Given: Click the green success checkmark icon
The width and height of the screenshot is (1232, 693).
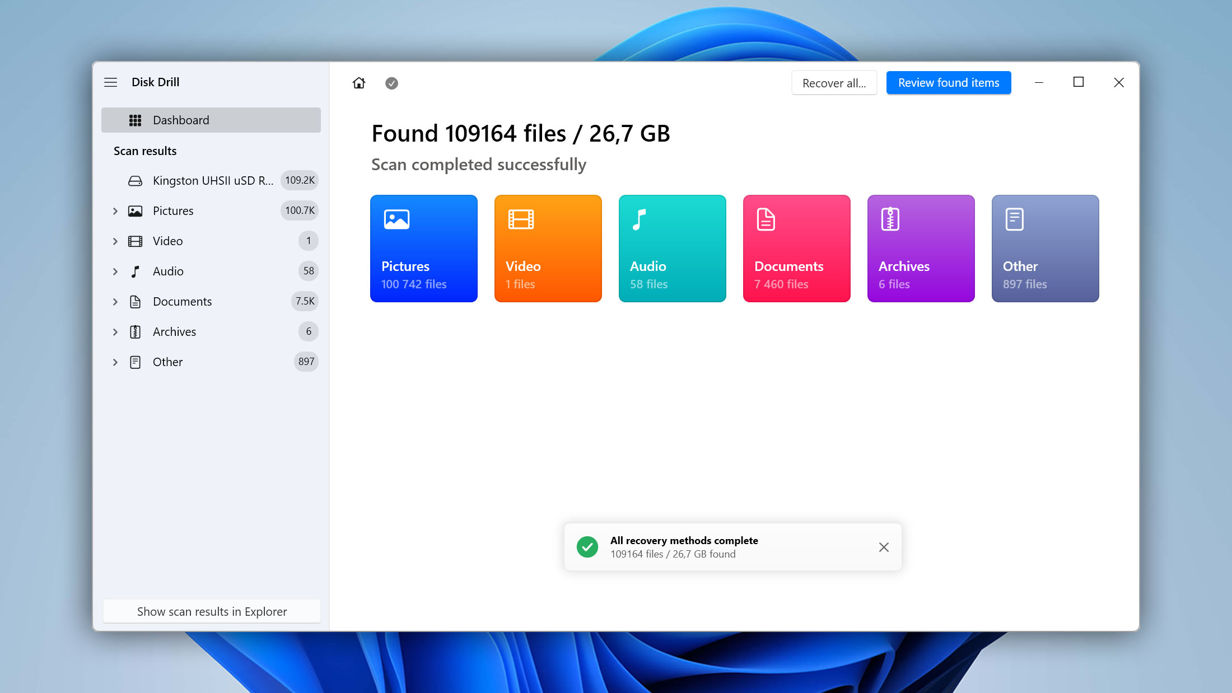Looking at the screenshot, I should 587,547.
